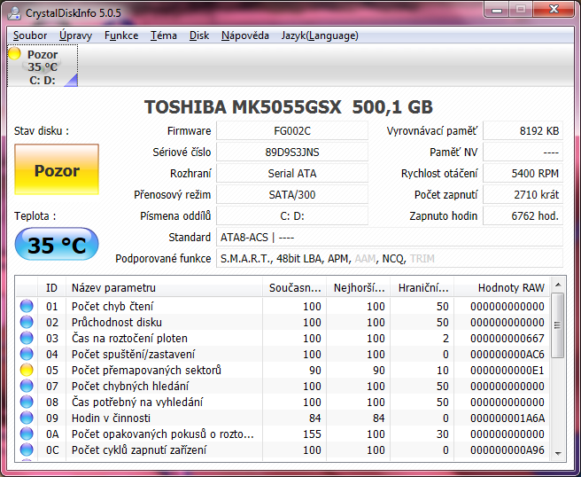The image size is (581, 477).
Task: Click the serial number 89D9S3JNS field
Action: 292,152
